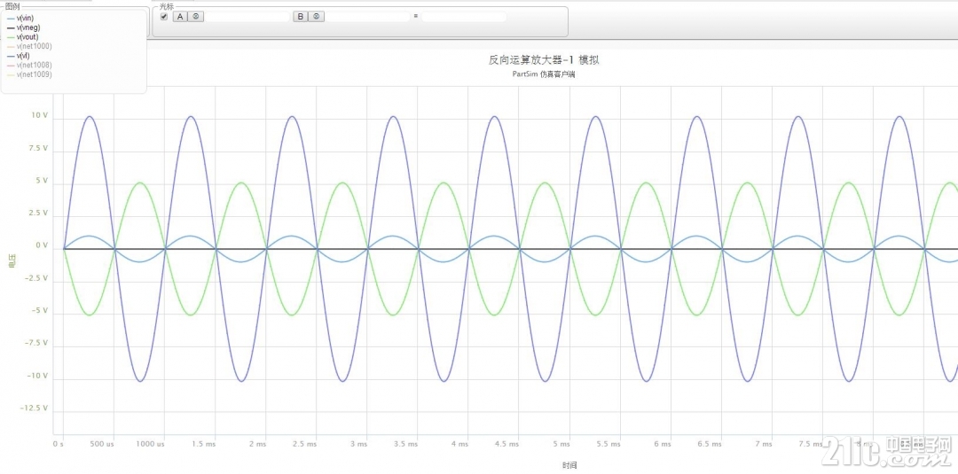Toggle v(vout) trace in legend
The image size is (958, 474).
point(28,37)
